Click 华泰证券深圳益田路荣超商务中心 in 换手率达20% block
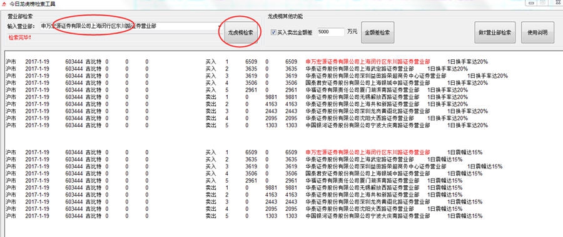 tap(376, 76)
